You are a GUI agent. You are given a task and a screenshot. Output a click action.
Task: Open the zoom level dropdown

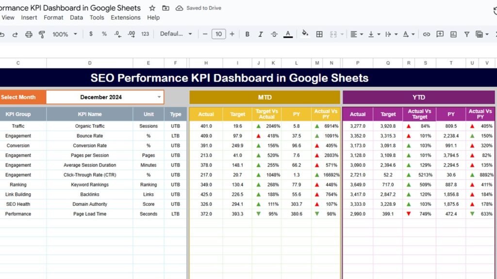(64, 34)
